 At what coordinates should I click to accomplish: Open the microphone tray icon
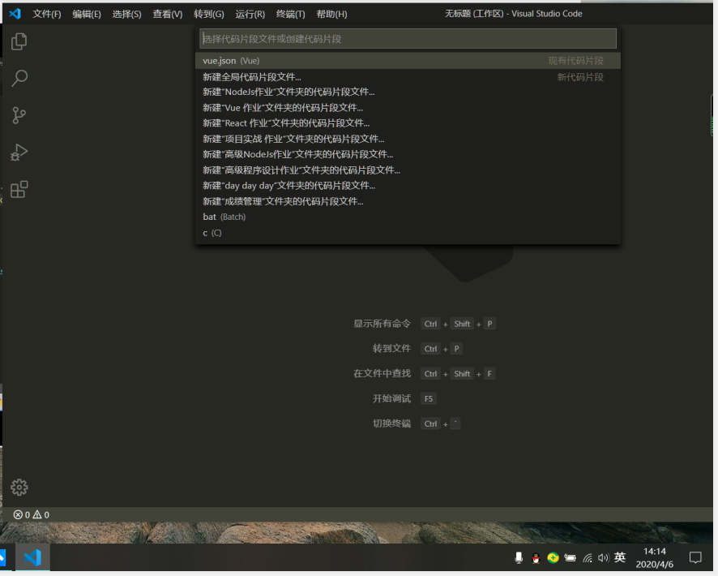click(519, 557)
